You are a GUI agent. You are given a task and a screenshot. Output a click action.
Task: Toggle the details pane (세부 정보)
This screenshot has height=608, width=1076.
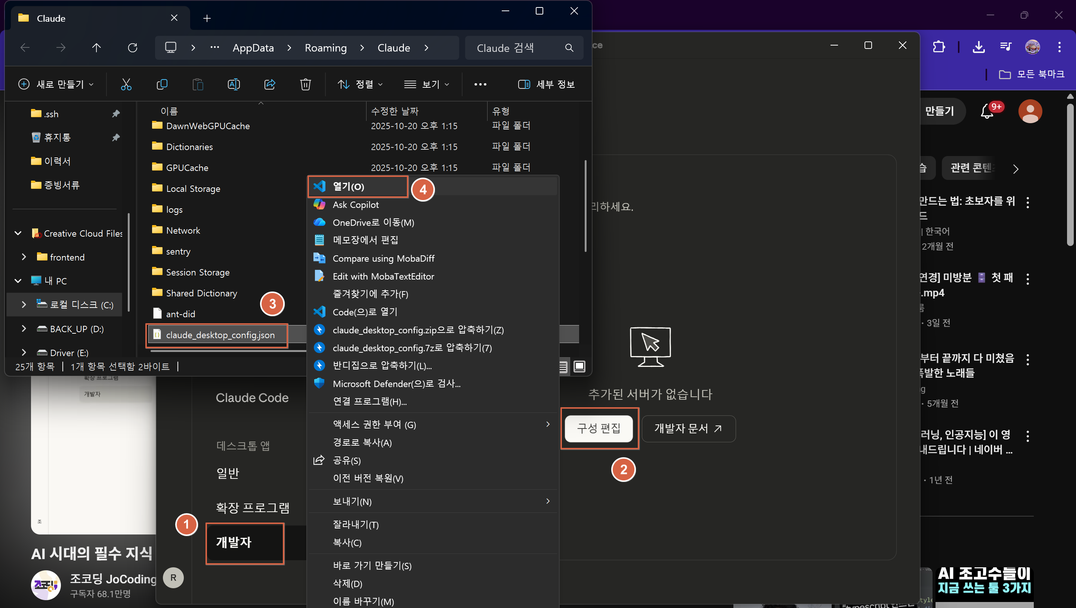click(546, 84)
